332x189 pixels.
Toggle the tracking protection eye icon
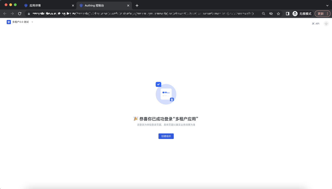[x=271, y=14]
